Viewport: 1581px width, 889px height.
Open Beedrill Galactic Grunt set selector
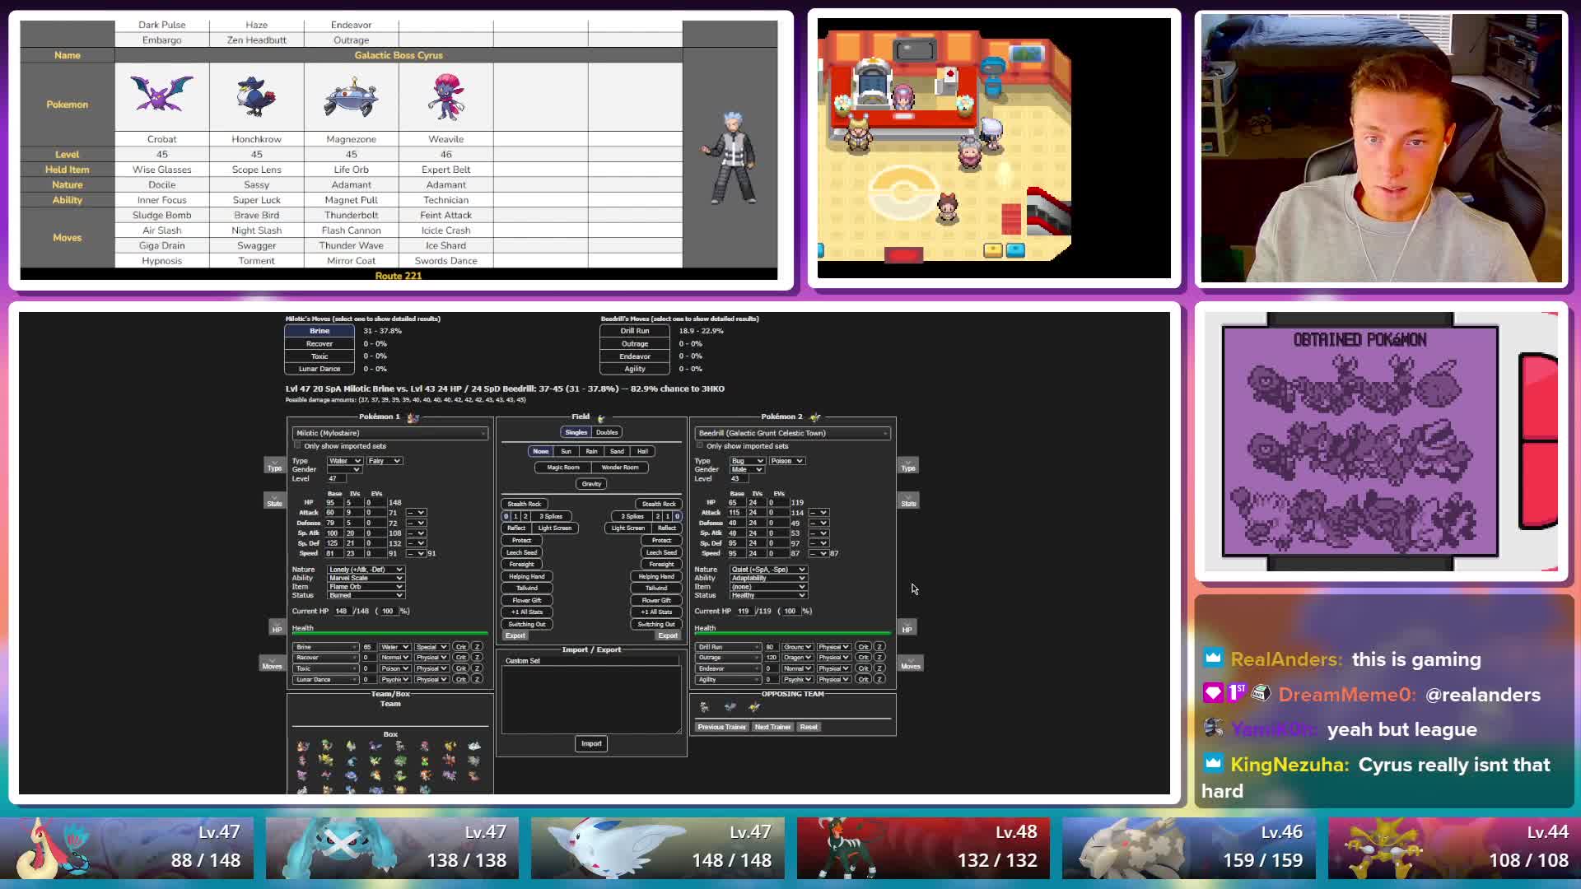click(792, 433)
